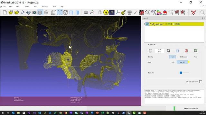The height and width of the screenshot is (115, 206).
Task: Click the Point Size slider handle
Action: pyautogui.click(x=181, y=73)
